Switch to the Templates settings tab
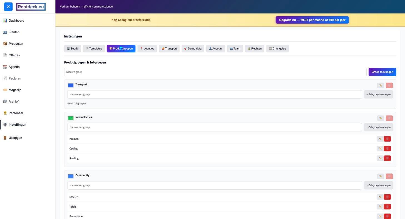Screen dimensions: 405x219 point(94,49)
